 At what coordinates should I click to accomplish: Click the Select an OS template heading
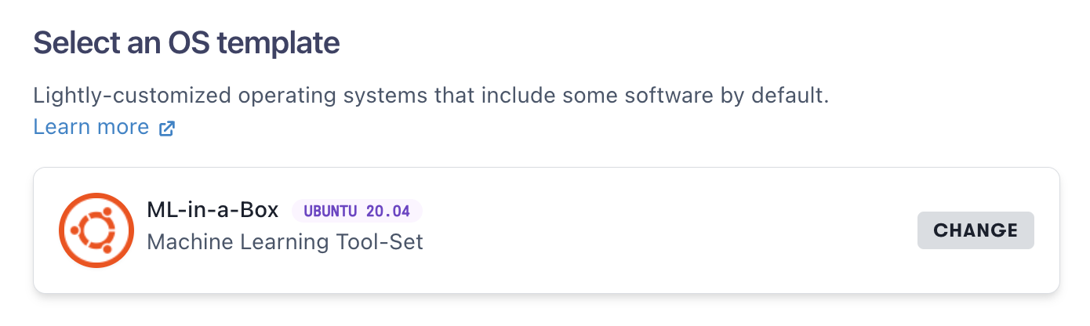[x=186, y=42]
